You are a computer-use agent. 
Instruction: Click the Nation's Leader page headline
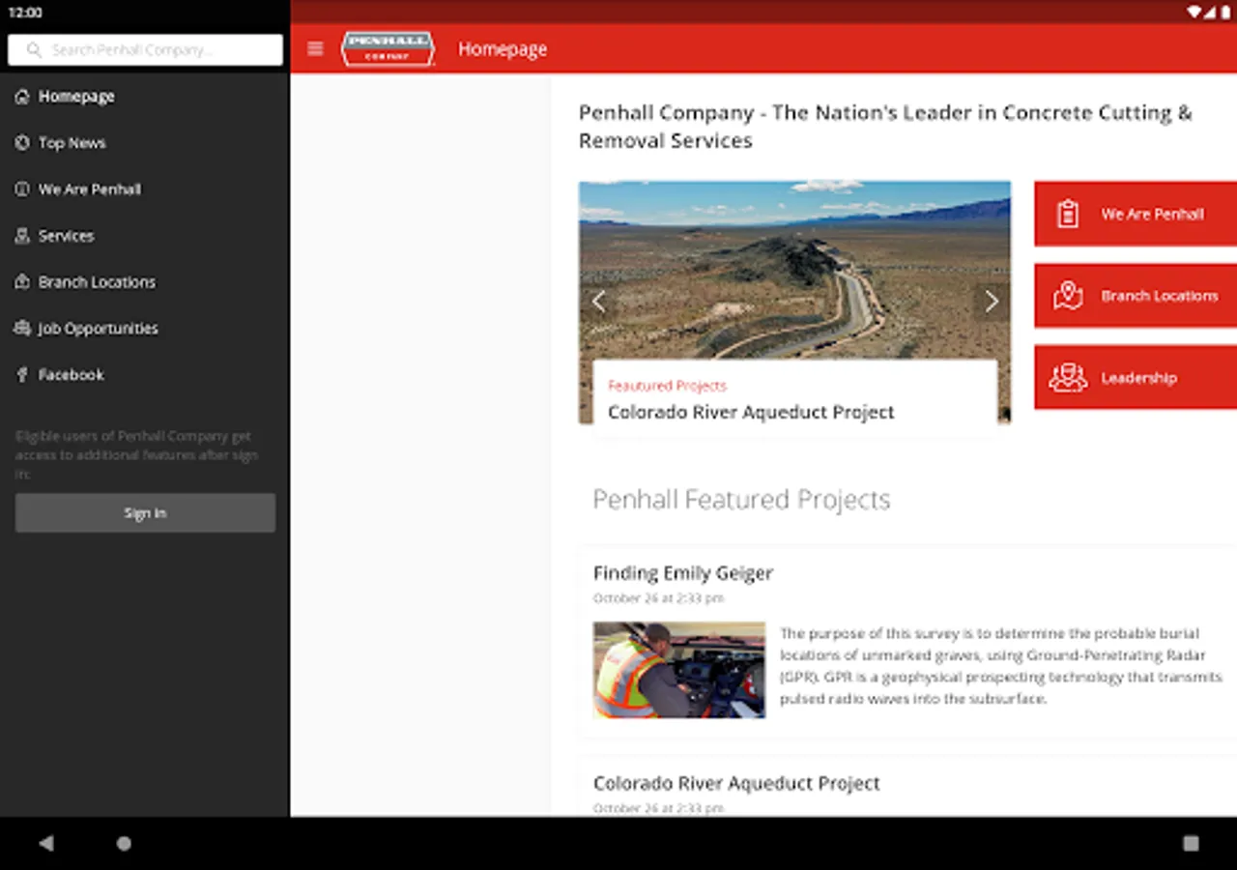pyautogui.click(x=885, y=127)
